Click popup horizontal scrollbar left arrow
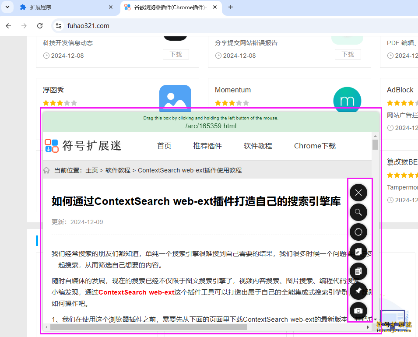 (47, 327)
